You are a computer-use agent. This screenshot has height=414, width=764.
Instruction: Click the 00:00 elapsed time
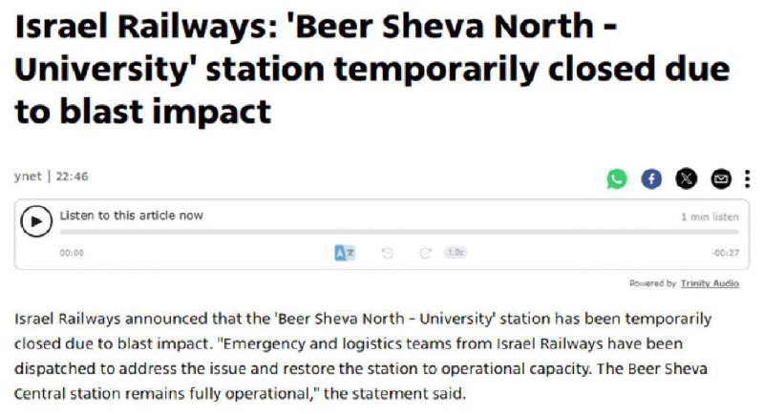point(73,253)
